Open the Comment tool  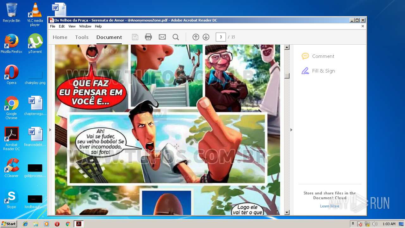[x=318, y=56]
